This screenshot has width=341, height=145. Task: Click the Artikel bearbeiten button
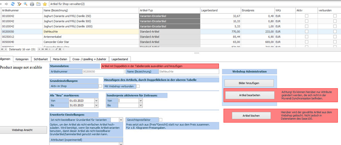click(x=250, y=95)
